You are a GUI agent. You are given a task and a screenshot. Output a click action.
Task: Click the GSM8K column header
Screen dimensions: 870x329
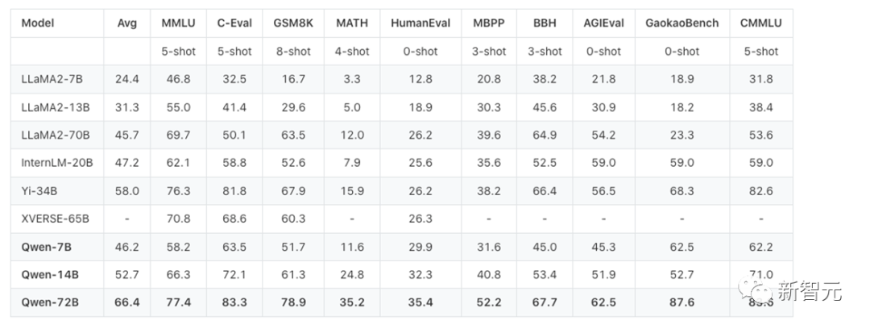[x=293, y=23]
